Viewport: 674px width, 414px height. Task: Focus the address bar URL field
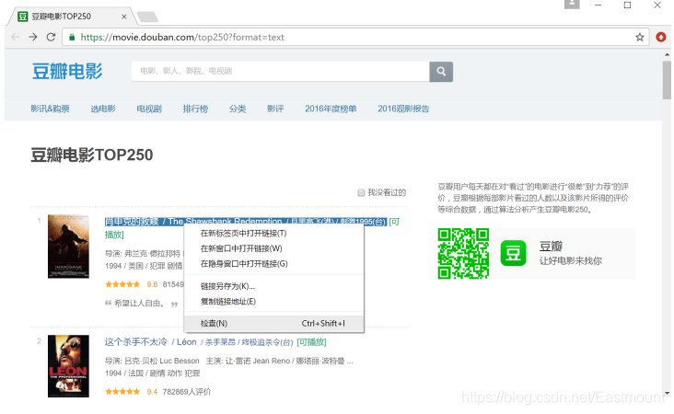pos(356,38)
